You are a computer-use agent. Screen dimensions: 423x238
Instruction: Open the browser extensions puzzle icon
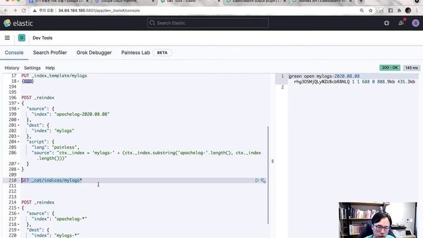399,11
